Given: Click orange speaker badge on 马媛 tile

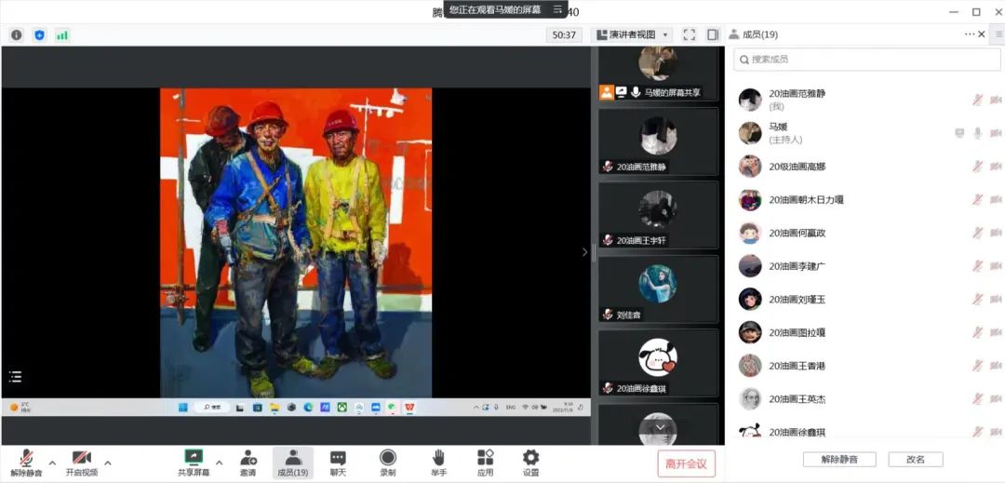Looking at the screenshot, I should (x=607, y=92).
